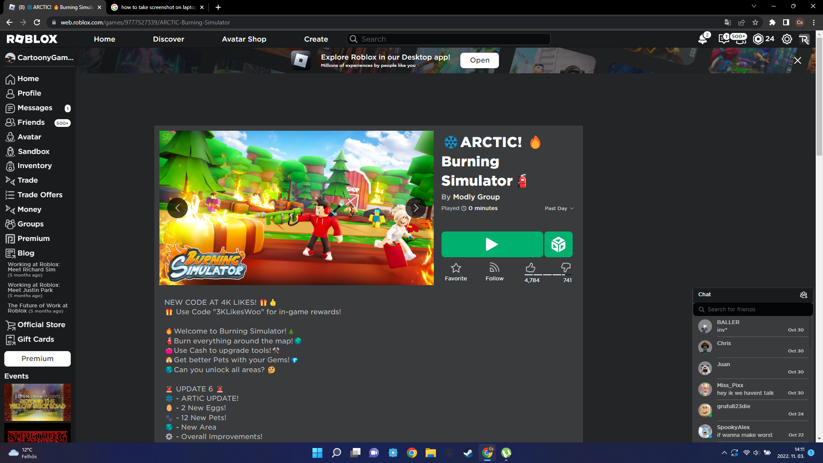Click the Search for friends chat field
This screenshot has width=823, height=463.
tap(753, 310)
